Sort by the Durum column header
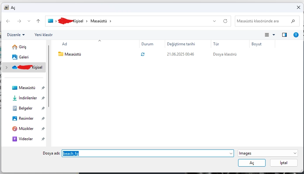Viewport: 304px width, 174px height. [152, 44]
